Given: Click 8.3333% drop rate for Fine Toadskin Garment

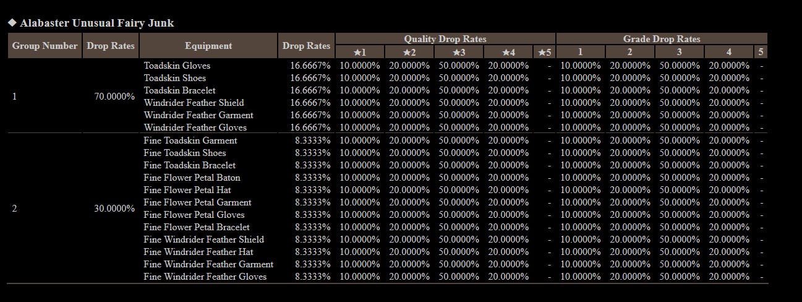Looking at the screenshot, I should 312,140.
